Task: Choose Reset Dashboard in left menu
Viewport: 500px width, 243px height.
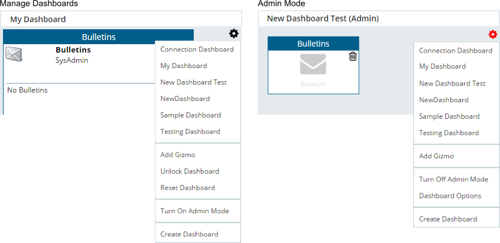Action: (187, 187)
